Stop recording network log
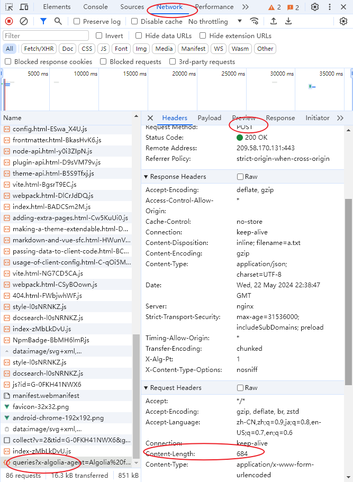This screenshot has width=353, height=482. click(x=9, y=21)
